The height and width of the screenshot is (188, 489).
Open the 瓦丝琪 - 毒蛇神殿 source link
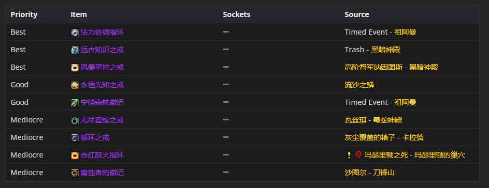click(x=373, y=120)
